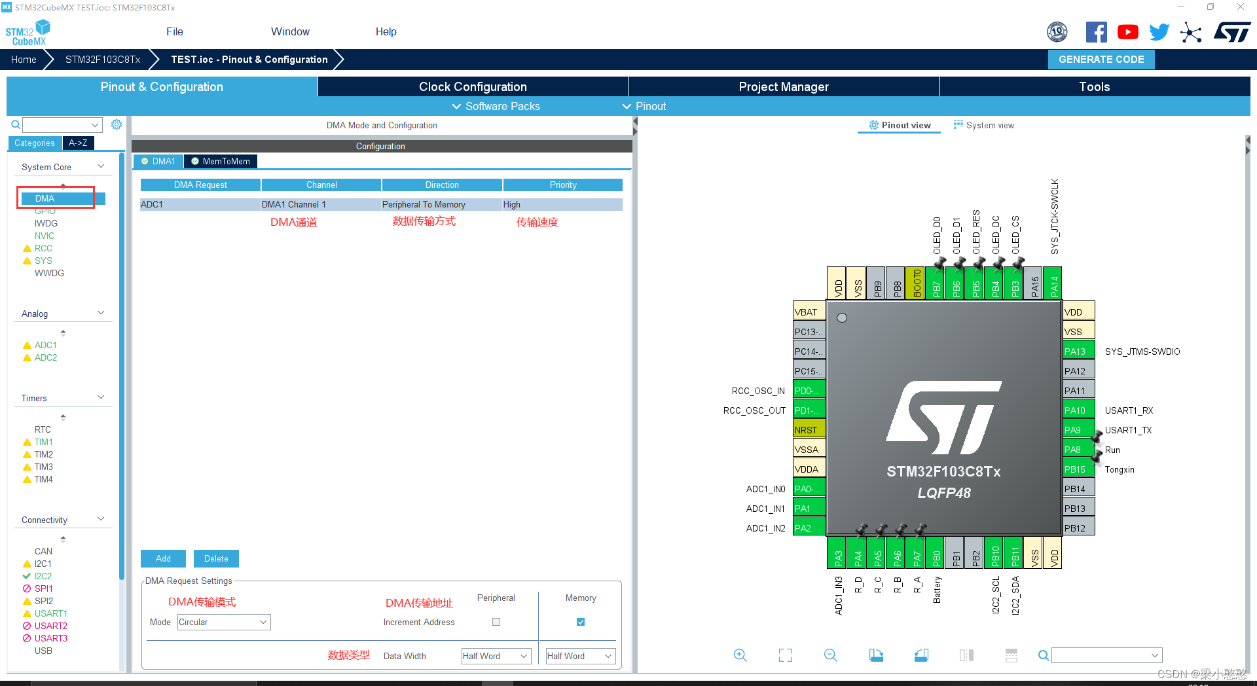This screenshot has height=686, width=1257.
Task: Open the category search combo box arrow
Action: (x=95, y=125)
